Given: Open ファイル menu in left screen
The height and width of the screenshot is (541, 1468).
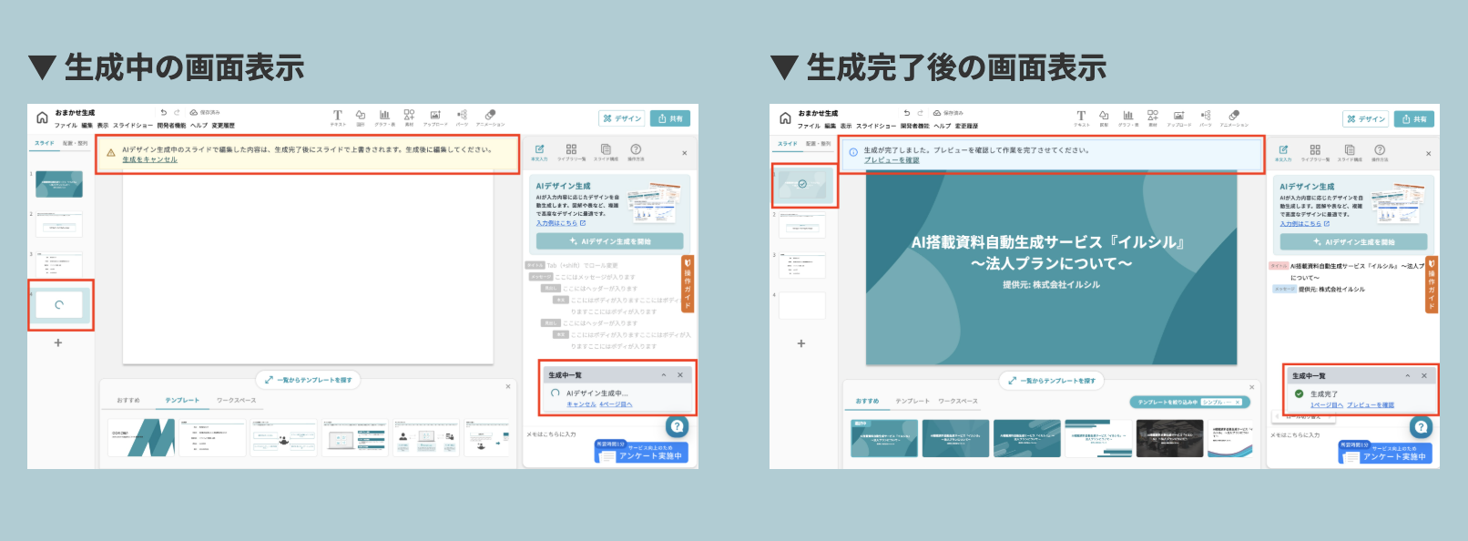Looking at the screenshot, I should click(66, 126).
